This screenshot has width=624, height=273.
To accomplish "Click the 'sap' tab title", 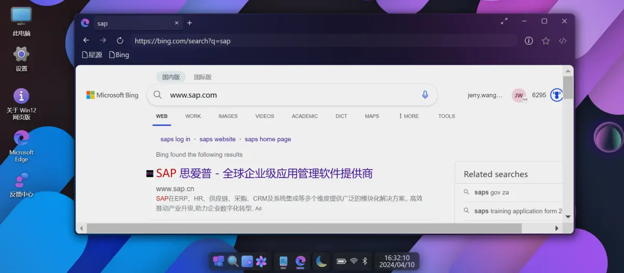I will (102, 23).
